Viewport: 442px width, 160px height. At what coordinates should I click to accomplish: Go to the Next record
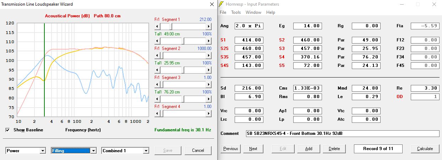coord(253,149)
